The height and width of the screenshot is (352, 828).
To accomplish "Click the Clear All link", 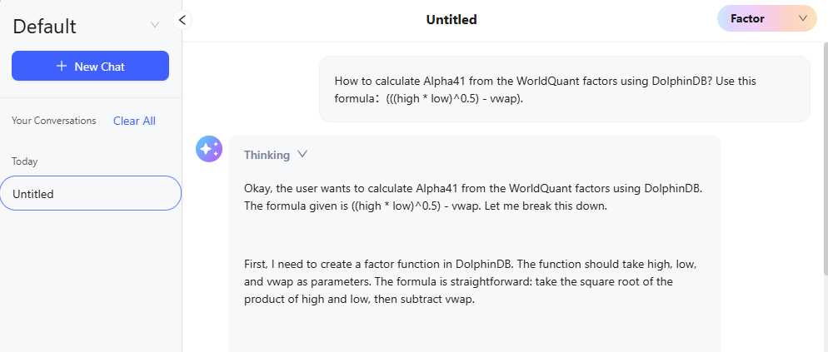I will click(x=134, y=121).
